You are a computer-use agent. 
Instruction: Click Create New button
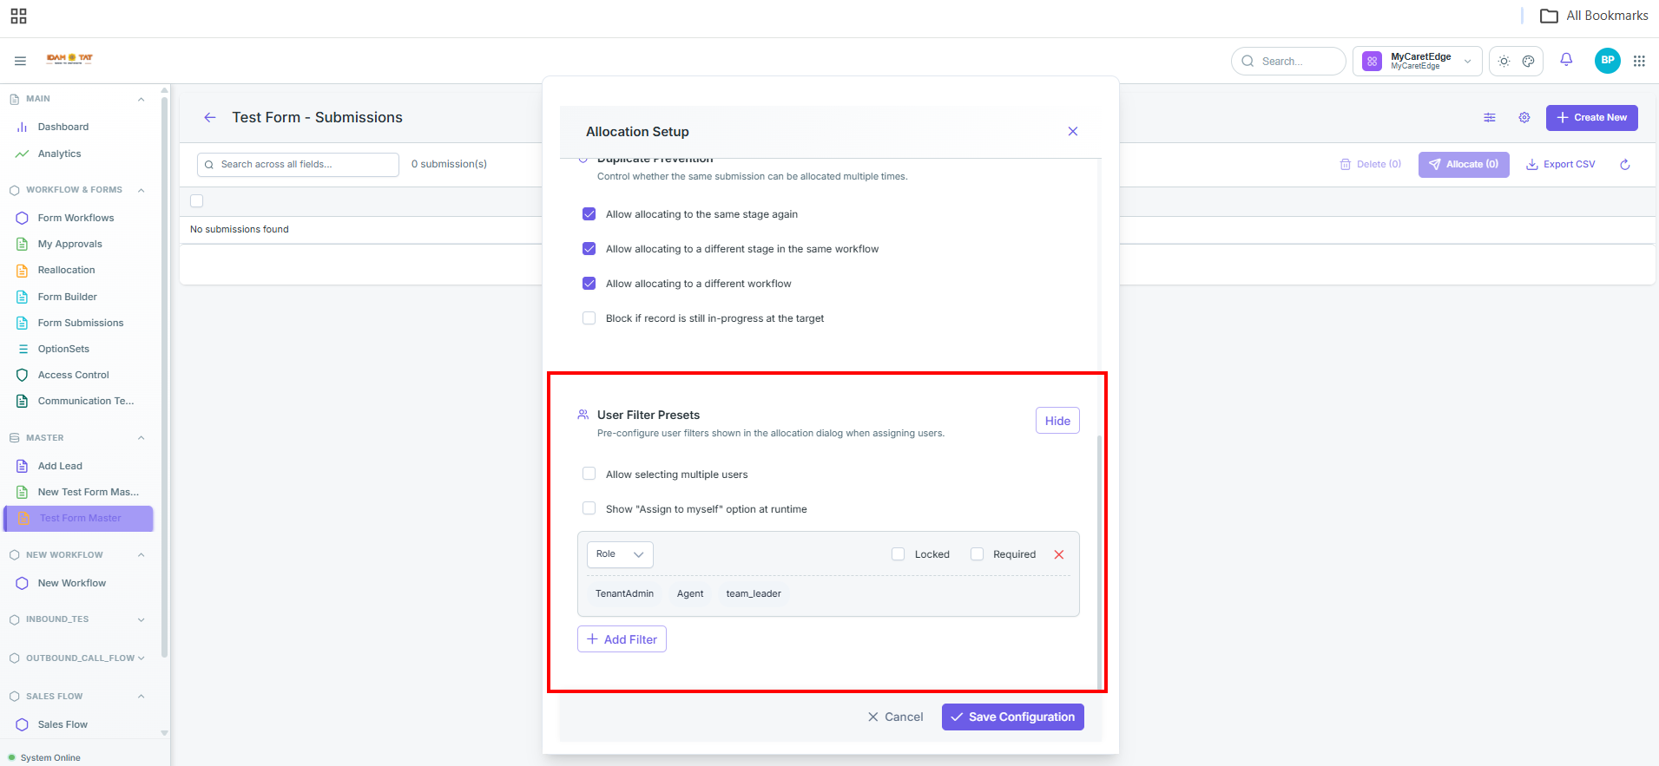click(1592, 118)
